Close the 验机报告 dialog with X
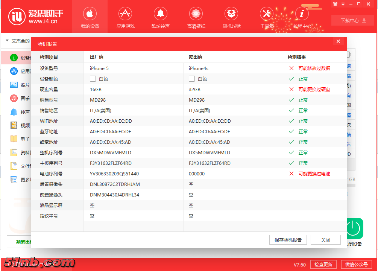The width and height of the screenshot is (378, 271). 338,41
